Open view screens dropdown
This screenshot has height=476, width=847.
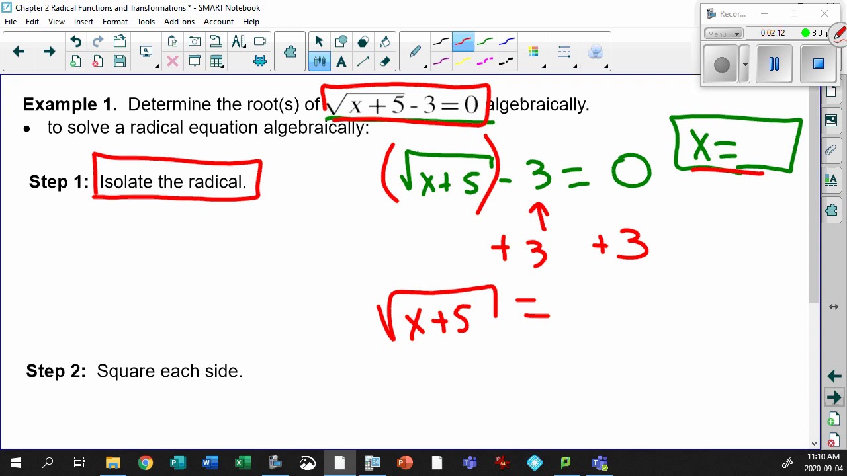(x=146, y=52)
